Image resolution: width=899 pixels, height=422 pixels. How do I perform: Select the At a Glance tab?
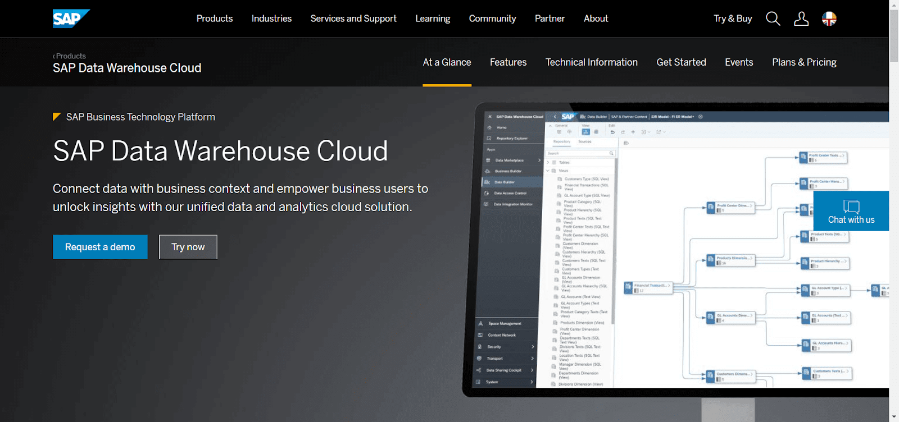click(x=447, y=62)
